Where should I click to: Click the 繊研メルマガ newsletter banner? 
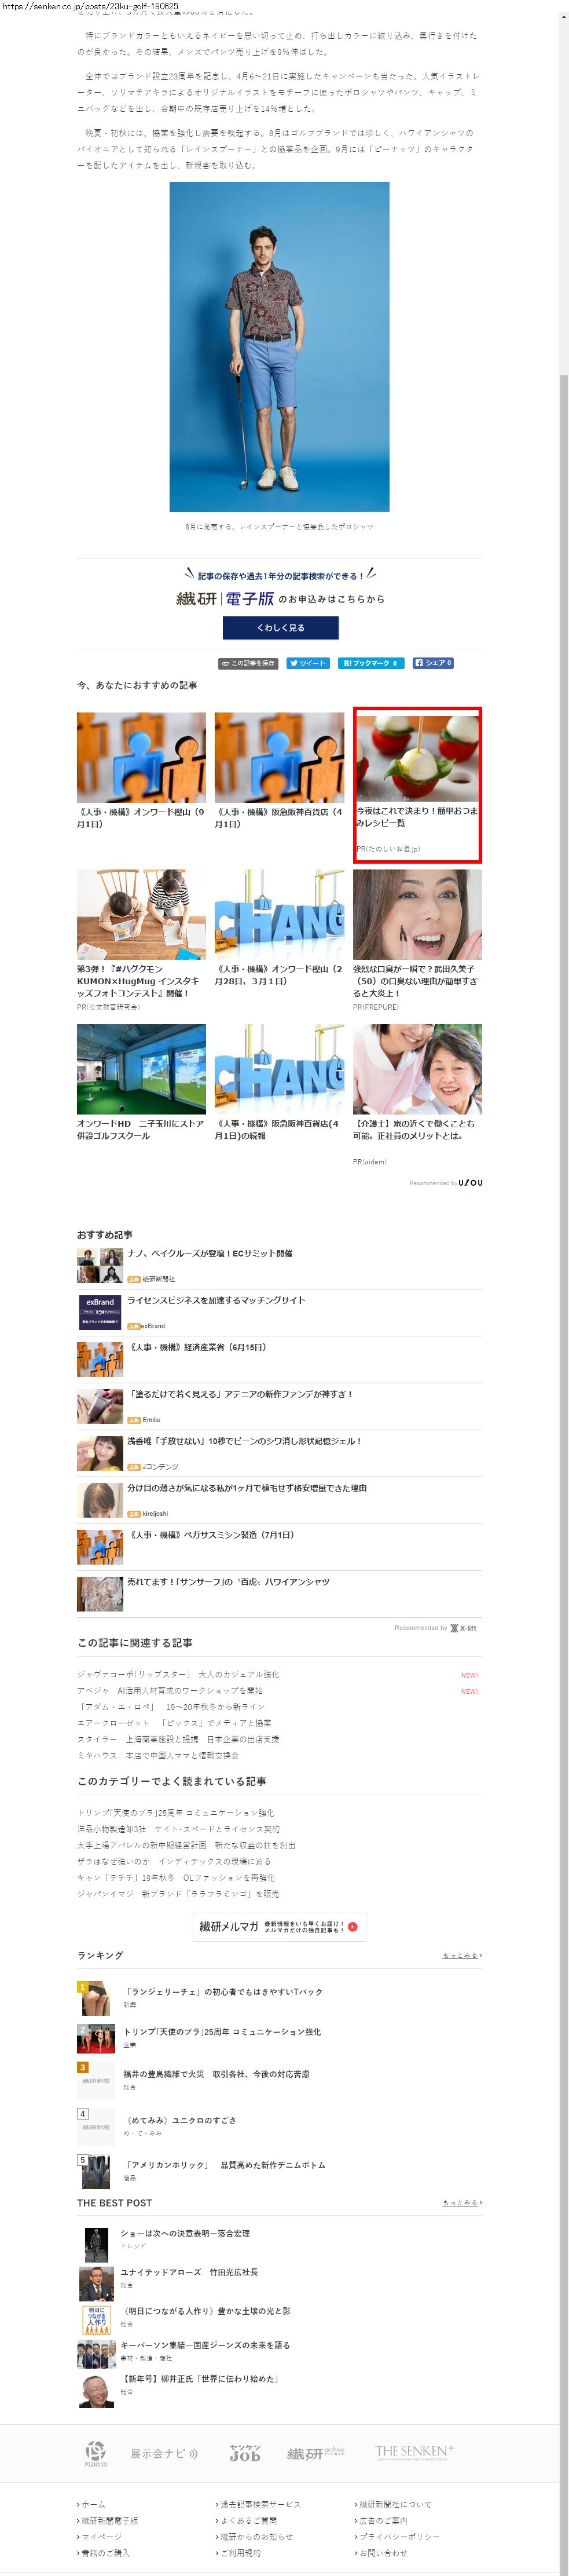[x=279, y=1926]
